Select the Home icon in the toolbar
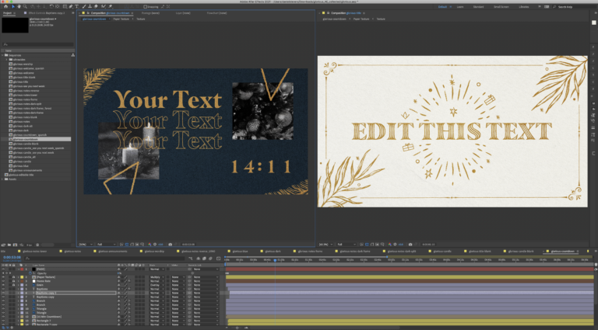Screen dimensions: 598x330 point(4,7)
